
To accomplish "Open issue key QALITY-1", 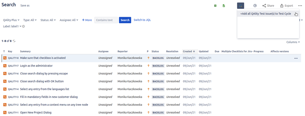I will 13,112.
